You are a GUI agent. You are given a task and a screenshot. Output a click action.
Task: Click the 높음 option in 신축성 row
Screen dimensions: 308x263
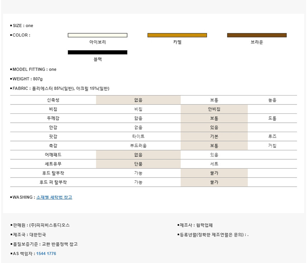[x=272, y=100]
